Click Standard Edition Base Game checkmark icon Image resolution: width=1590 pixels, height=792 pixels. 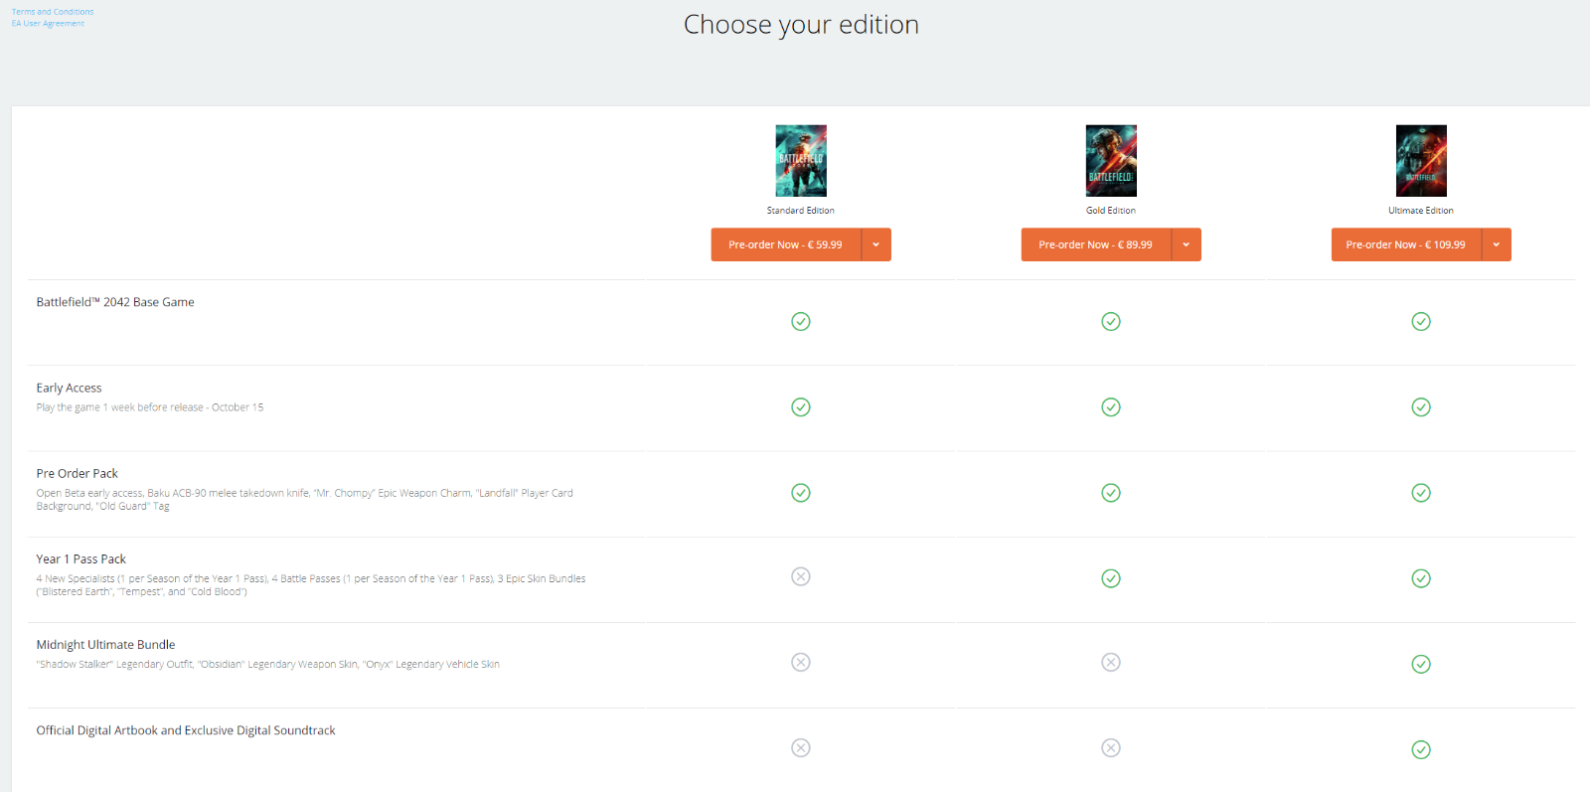pos(801,321)
